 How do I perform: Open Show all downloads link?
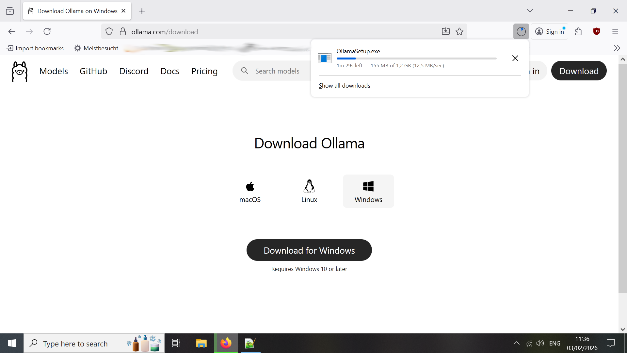[344, 85]
